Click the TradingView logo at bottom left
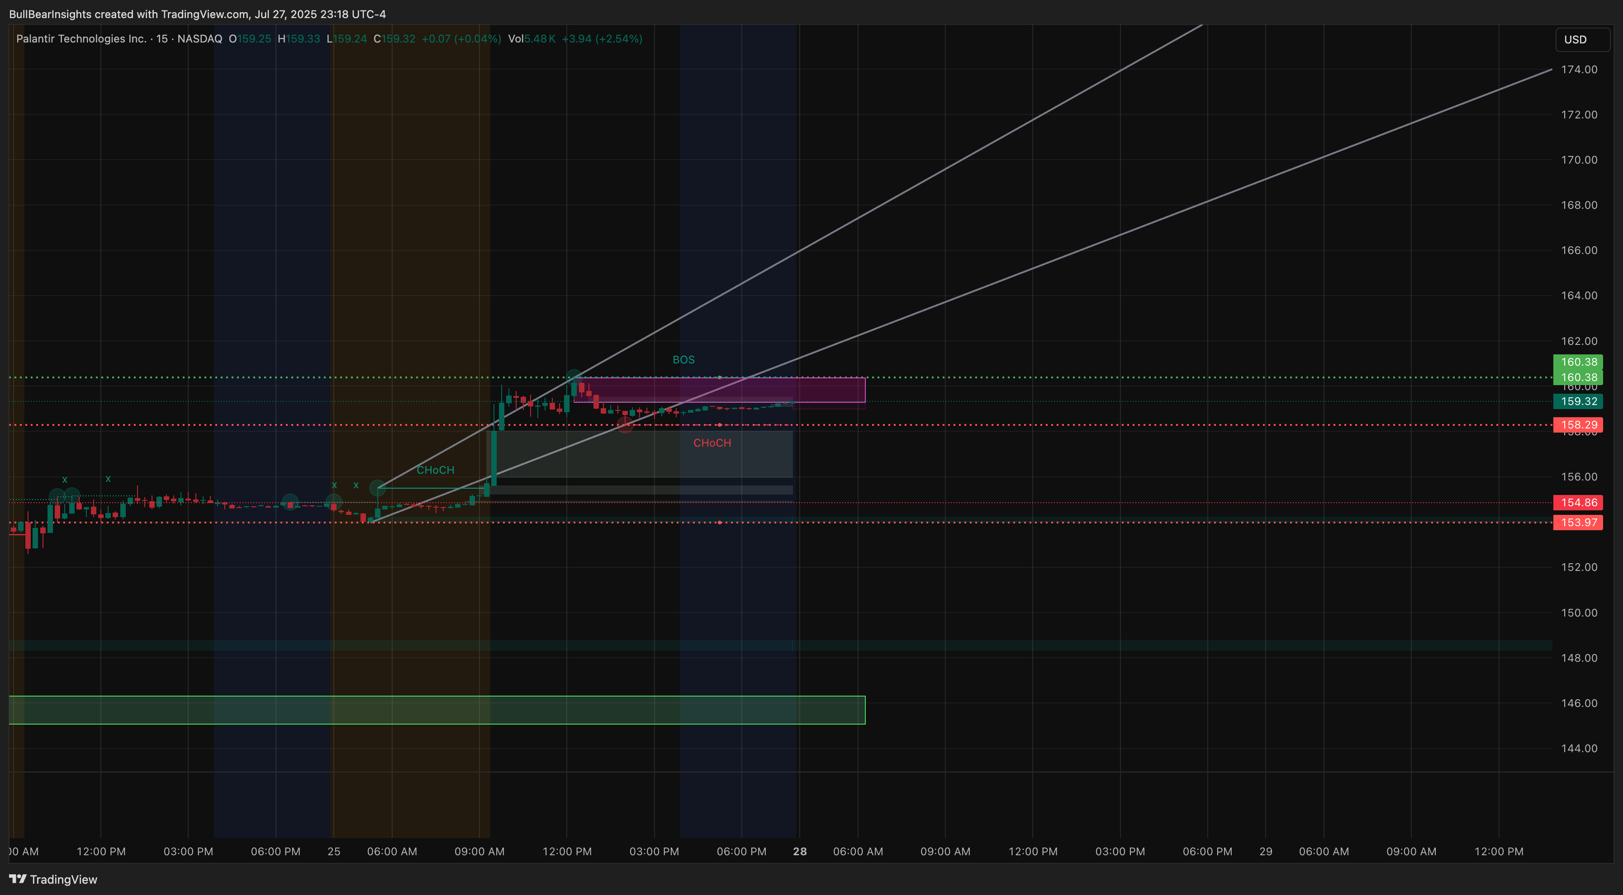Viewport: 1623px width, 895px height. 53,879
